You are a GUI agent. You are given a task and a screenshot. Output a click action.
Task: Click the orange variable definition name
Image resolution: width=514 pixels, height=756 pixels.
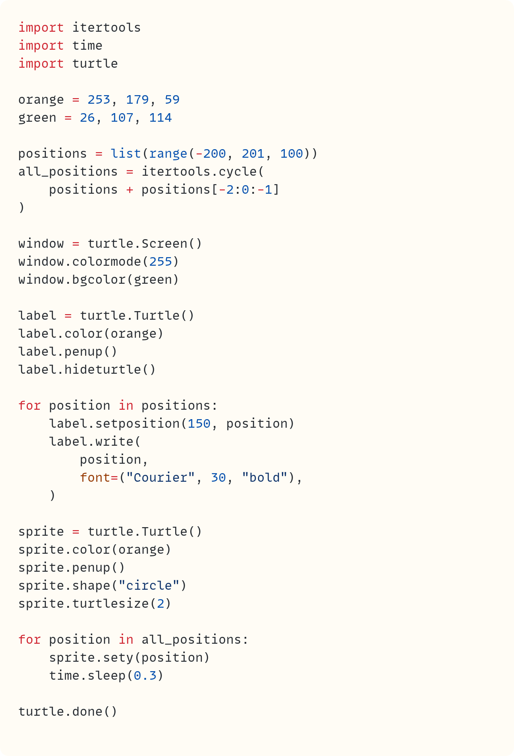41,99
